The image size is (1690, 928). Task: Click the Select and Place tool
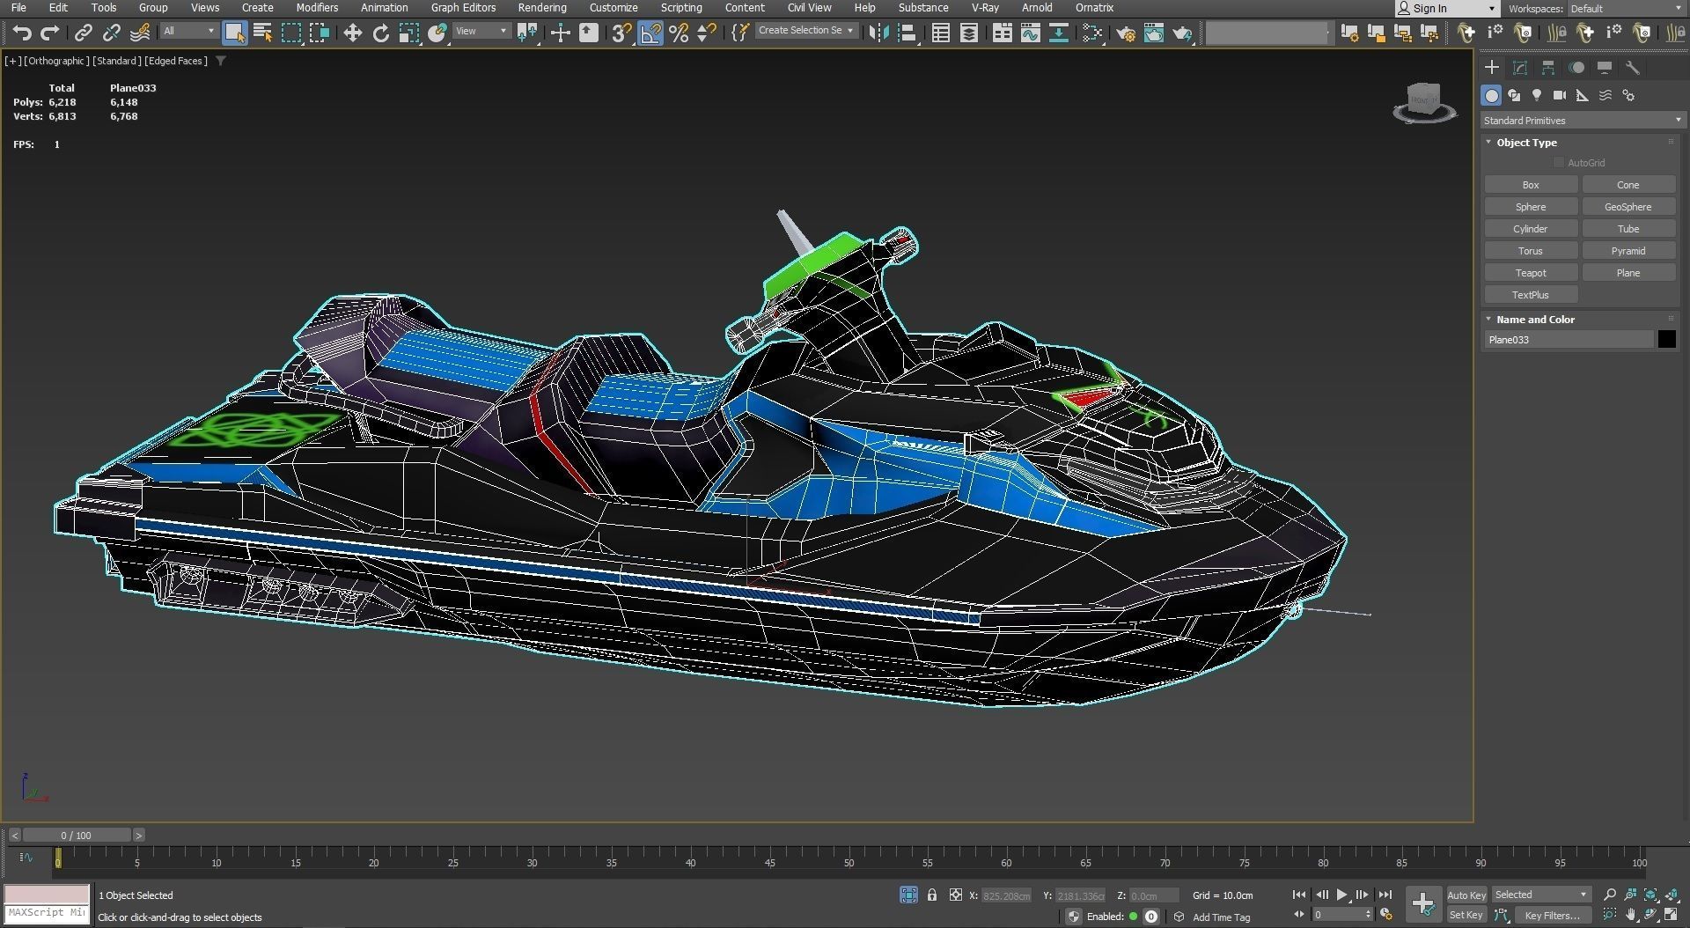(437, 33)
